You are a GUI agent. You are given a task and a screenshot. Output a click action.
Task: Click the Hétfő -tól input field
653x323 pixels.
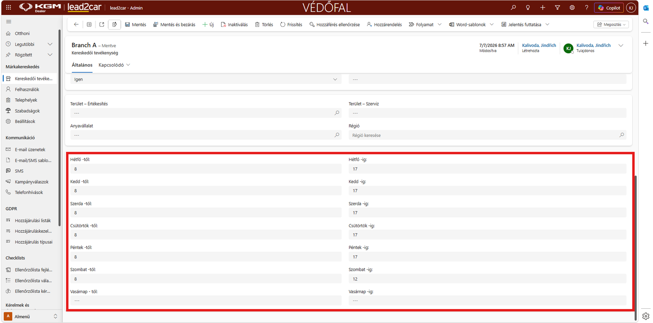[x=206, y=169]
